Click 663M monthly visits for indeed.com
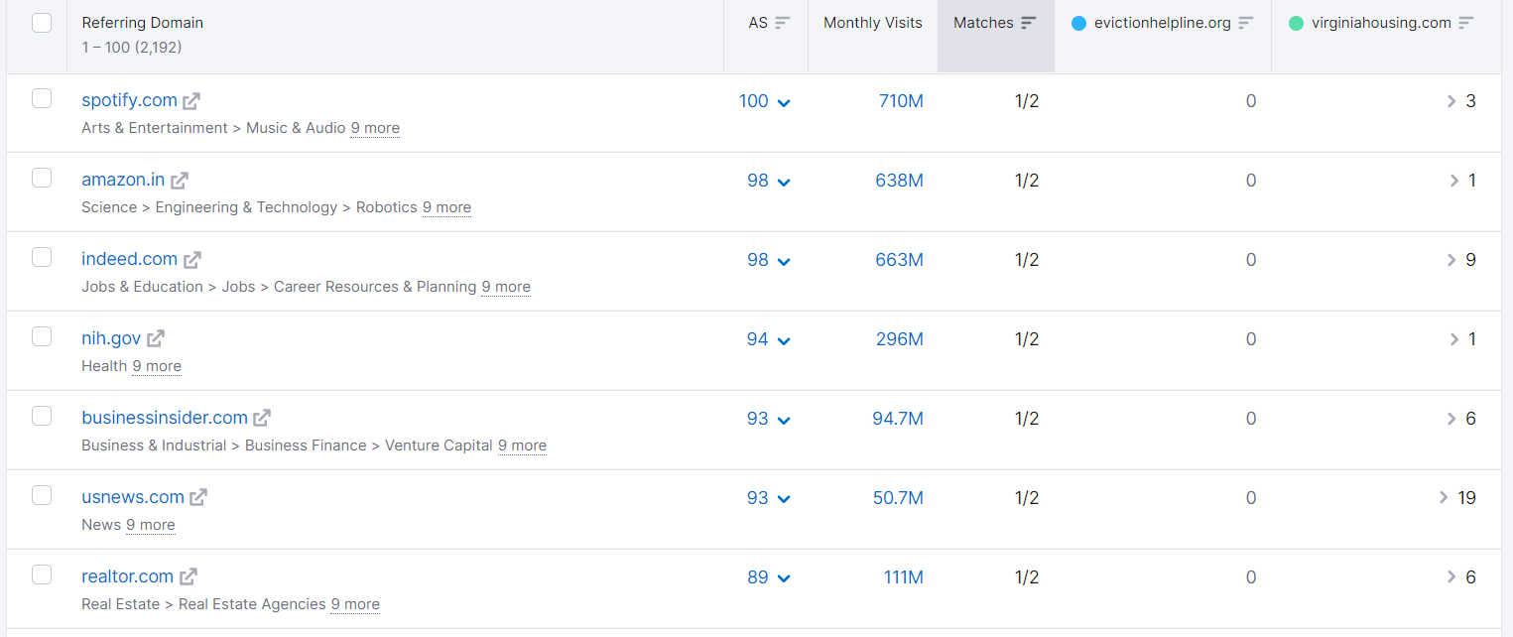This screenshot has width=1513, height=637. [899, 260]
